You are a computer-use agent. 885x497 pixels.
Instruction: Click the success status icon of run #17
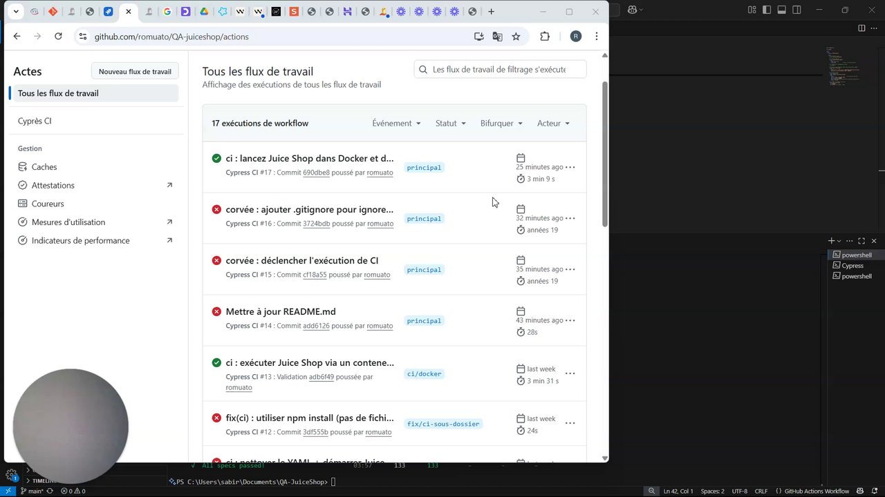pyautogui.click(x=216, y=159)
